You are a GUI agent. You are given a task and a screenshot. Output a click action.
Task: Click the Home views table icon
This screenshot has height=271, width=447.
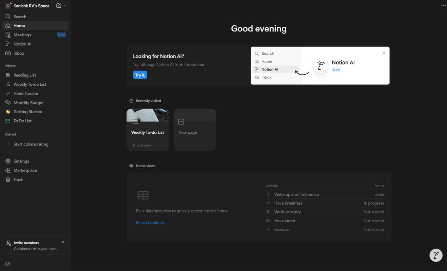pyautogui.click(x=131, y=166)
